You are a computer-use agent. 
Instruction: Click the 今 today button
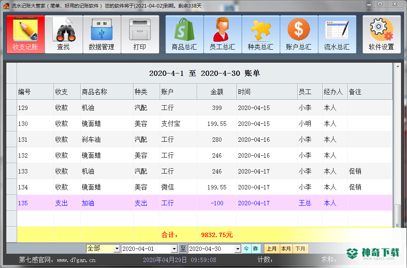pyautogui.click(x=246, y=249)
